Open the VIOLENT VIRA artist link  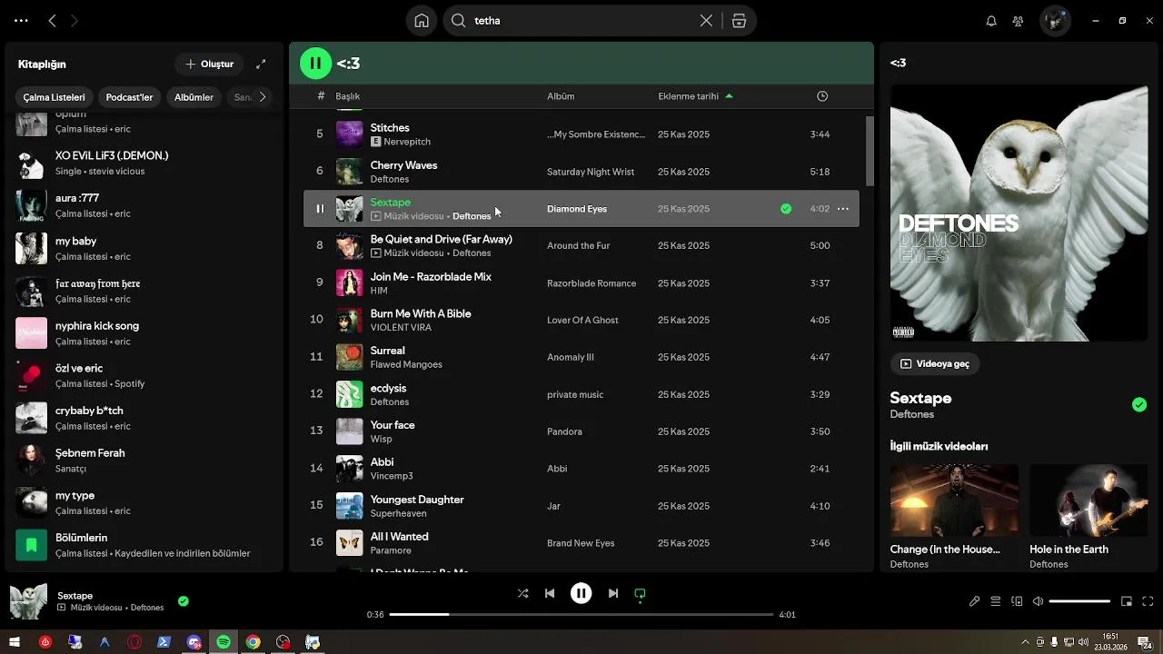[401, 327]
